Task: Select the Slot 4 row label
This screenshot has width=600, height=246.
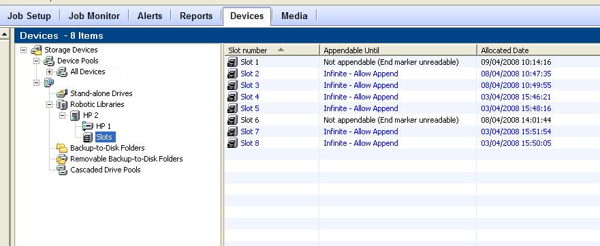Action: click(x=250, y=97)
